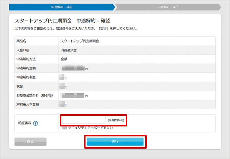The height and width of the screenshot is (159, 230).
Task: Click the gray 戻る button
Action: pyautogui.click(x=30, y=141)
